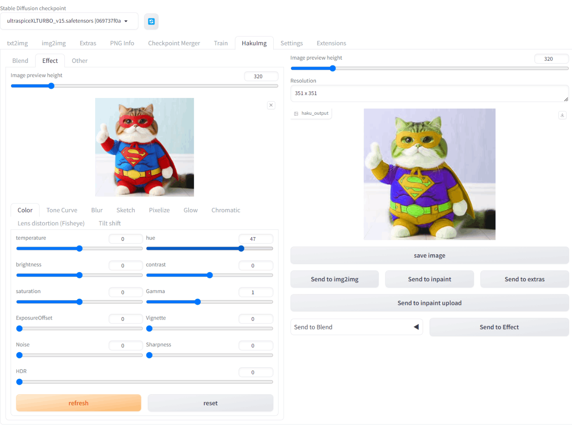Click the blue refresh checkpoint list icon
The height and width of the screenshot is (429, 572).
pyautogui.click(x=151, y=22)
